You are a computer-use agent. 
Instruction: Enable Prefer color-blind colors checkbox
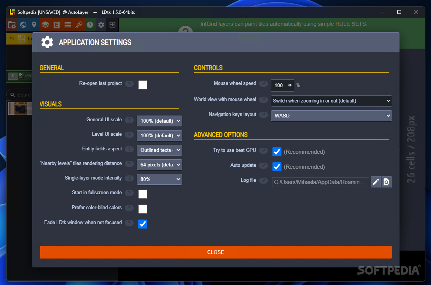143,209
